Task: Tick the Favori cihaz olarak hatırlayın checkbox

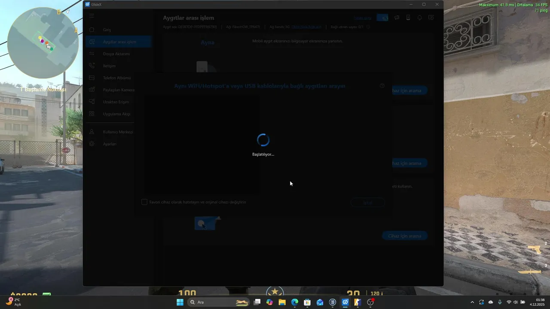Action: pyautogui.click(x=144, y=202)
